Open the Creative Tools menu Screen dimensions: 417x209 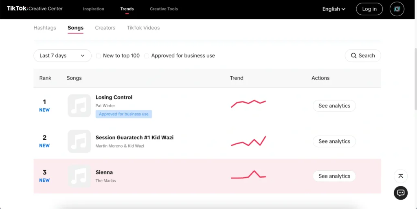(164, 9)
